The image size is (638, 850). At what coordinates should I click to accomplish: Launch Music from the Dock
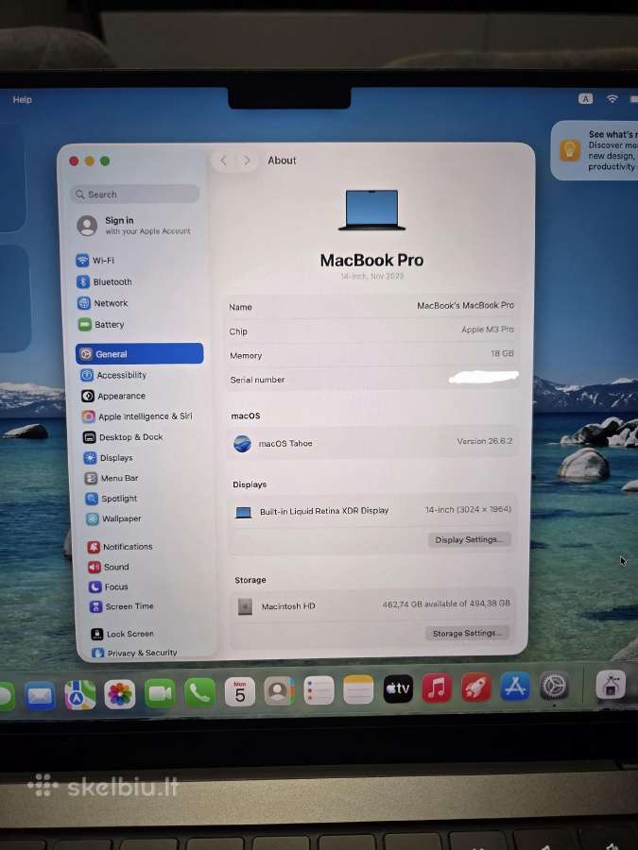pos(438,688)
